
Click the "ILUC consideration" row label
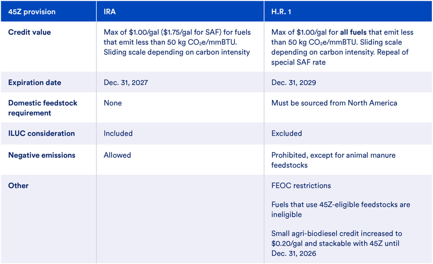[41, 133]
